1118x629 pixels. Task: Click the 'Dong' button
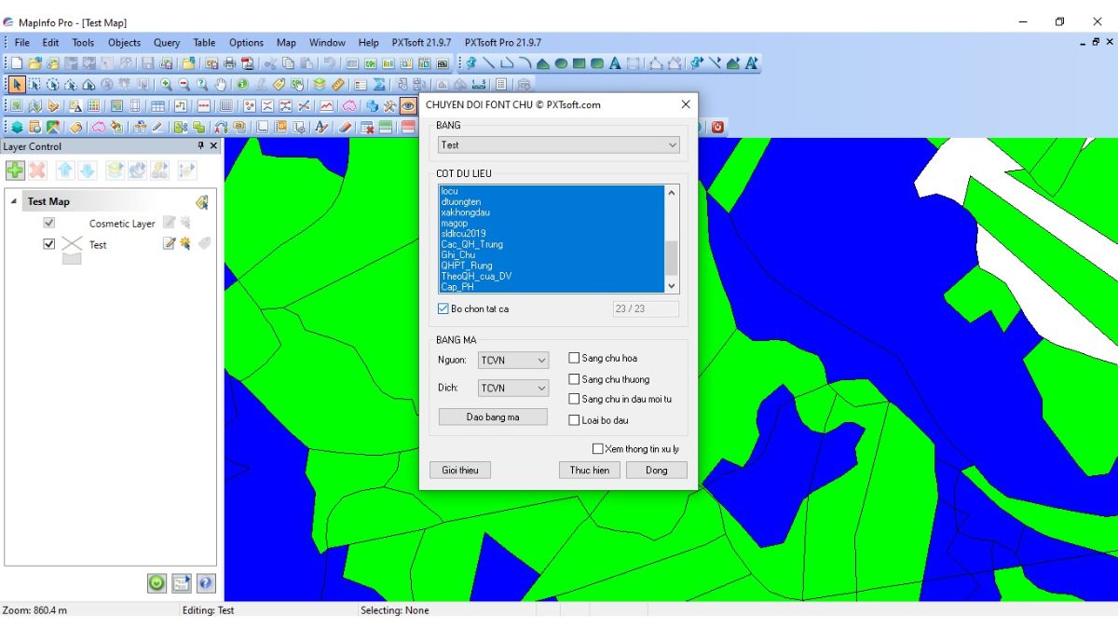pos(657,470)
